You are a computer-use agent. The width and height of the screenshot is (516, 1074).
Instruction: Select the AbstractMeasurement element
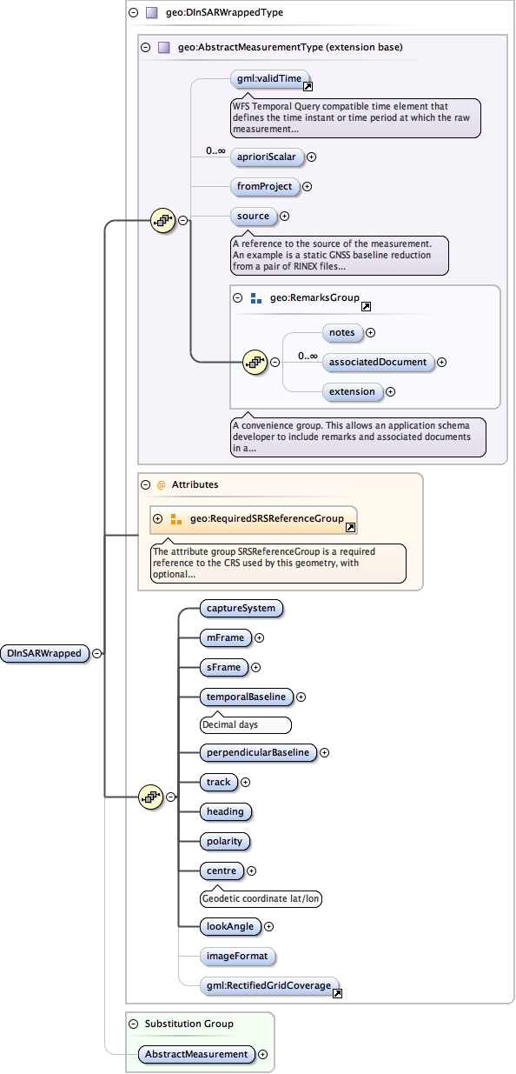[196, 1054]
